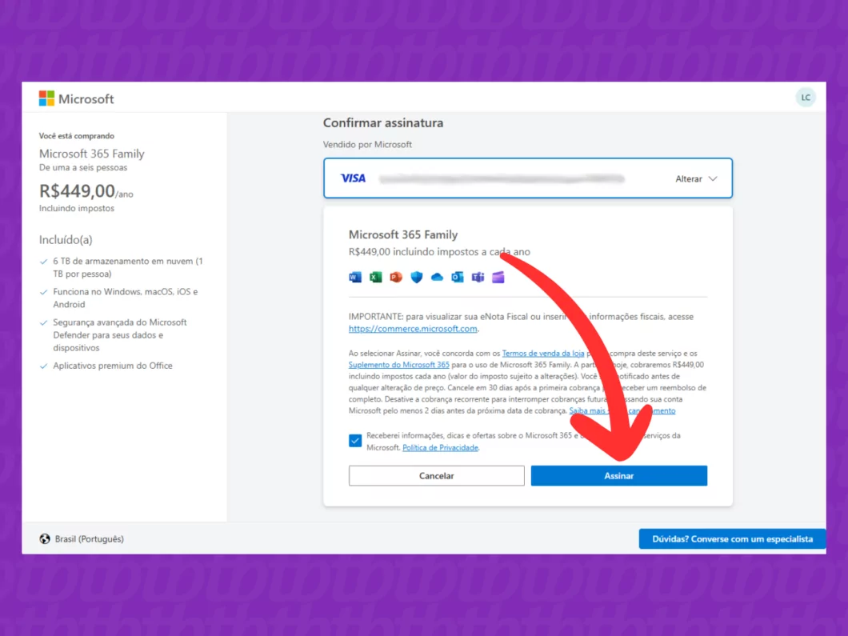Image resolution: width=848 pixels, height=636 pixels.
Task: Click the OneDrive cloud icon
Action: 437,278
